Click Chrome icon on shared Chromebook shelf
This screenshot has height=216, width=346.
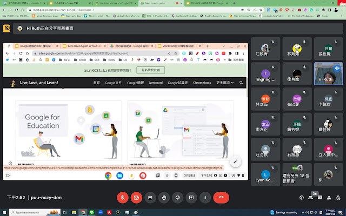pos(108,175)
